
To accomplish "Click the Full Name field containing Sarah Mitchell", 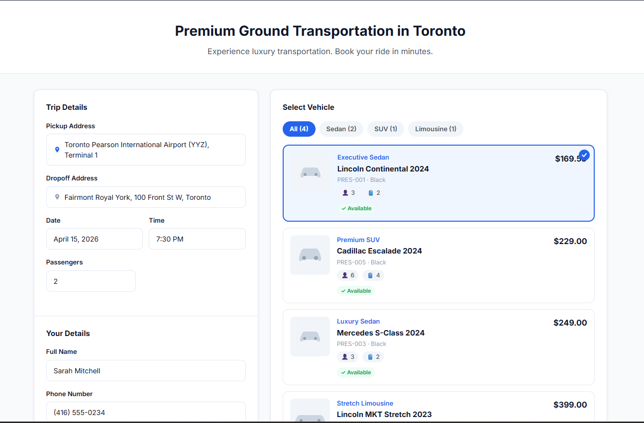I will (x=146, y=370).
